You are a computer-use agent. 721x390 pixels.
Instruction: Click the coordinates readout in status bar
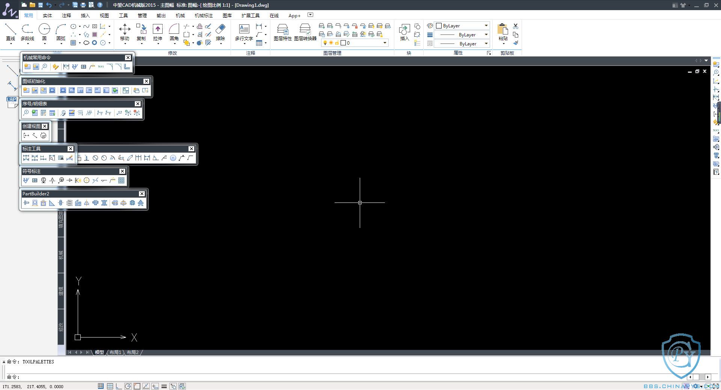tap(33, 386)
